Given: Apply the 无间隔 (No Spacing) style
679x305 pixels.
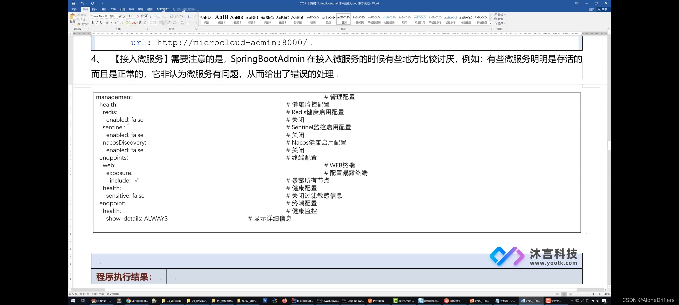Looking at the screenshot, I should click(x=359, y=19).
